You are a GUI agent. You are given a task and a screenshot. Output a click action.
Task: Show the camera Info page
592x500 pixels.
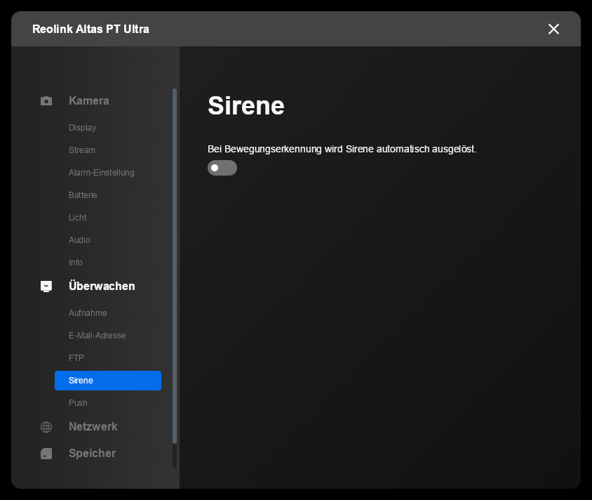[x=76, y=263]
